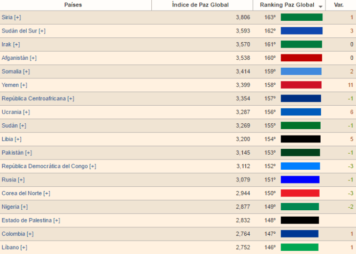Click the dark red ranking bar for Afganistán
This screenshot has height=254, width=356.
[x=301, y=58]
